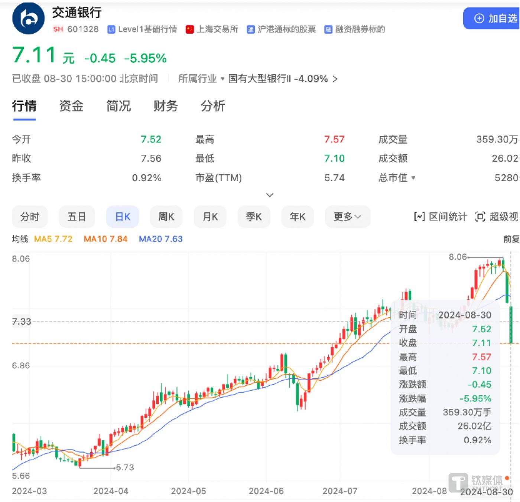This screenshot has height=502, width=520.
Task: Click the MA10 7.84 moving average label
Action: 105,239
